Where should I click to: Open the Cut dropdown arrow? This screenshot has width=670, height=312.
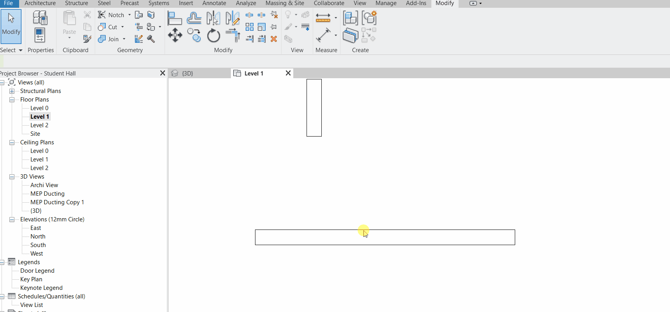click(x=122, y=27)
